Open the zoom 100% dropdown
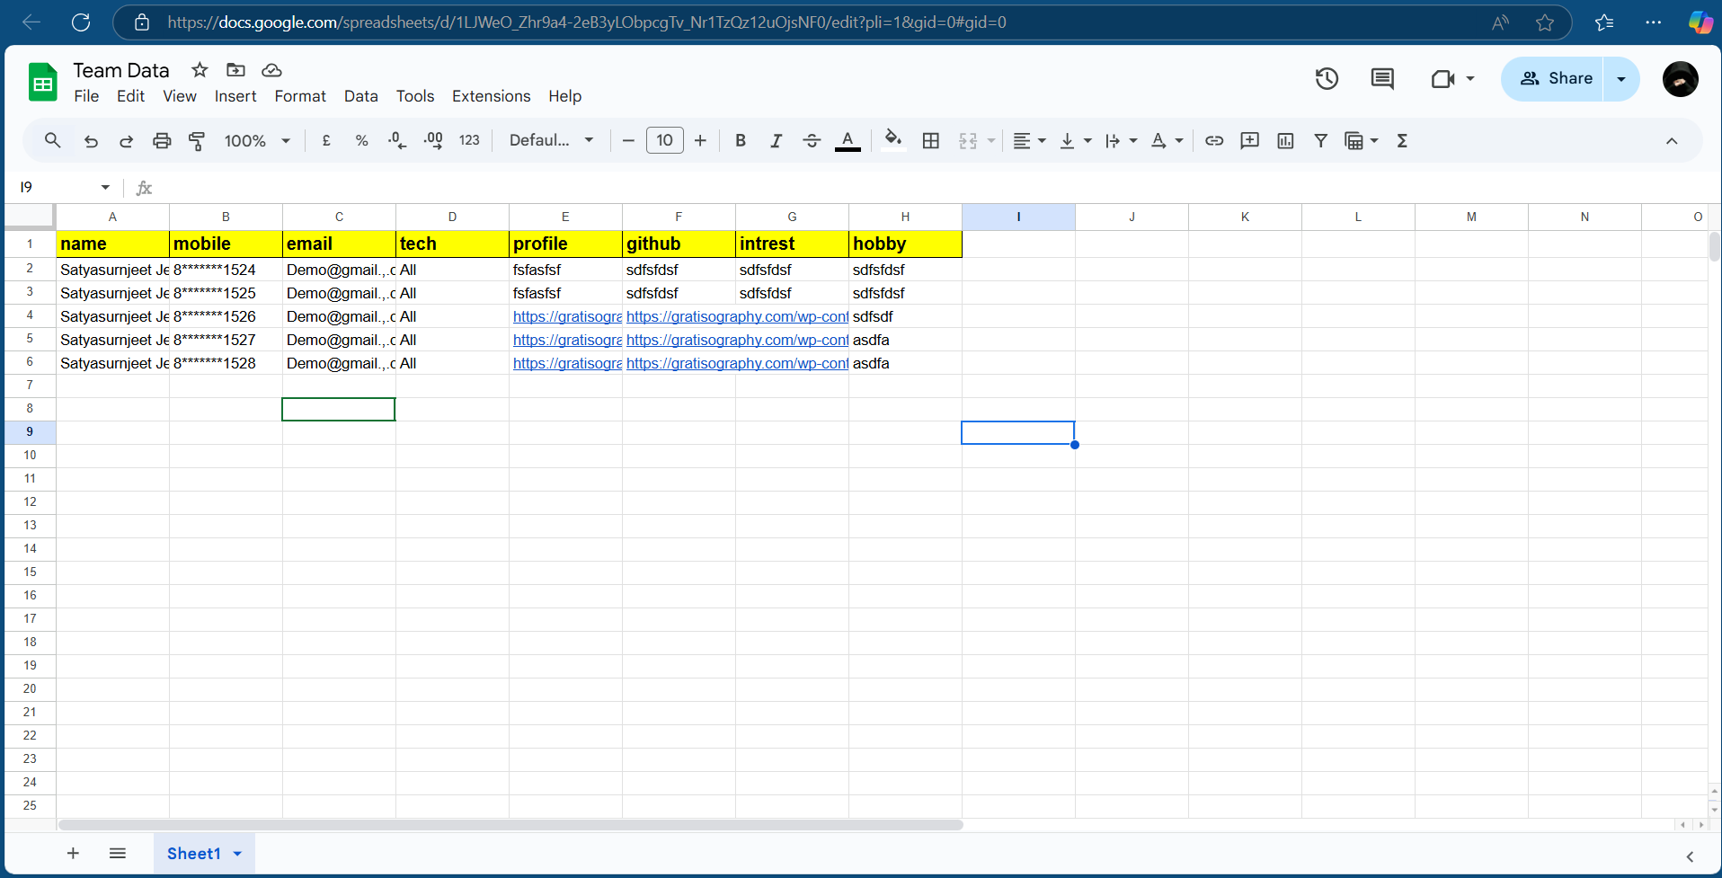 (257, 140)
